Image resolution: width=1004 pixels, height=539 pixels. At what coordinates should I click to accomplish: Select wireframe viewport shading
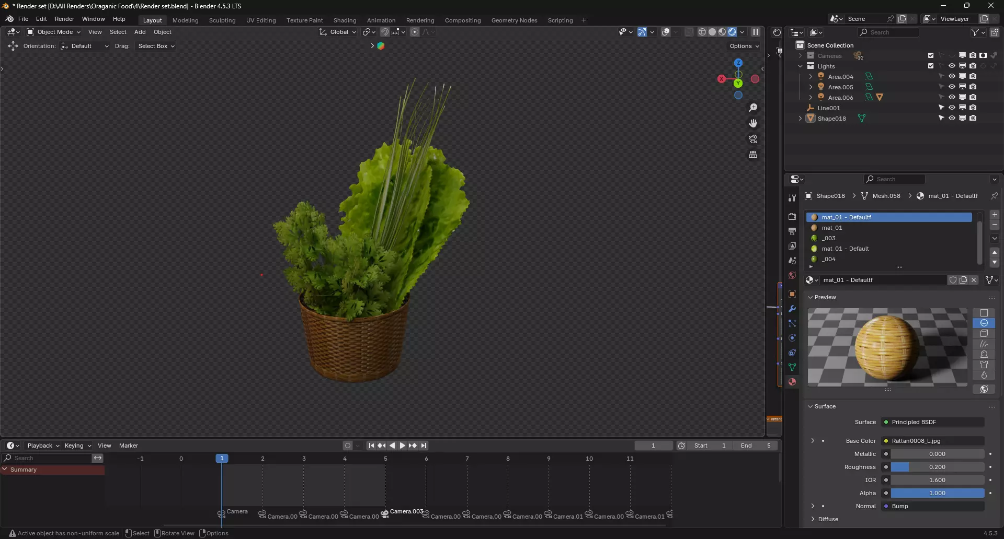coord(702,32)
